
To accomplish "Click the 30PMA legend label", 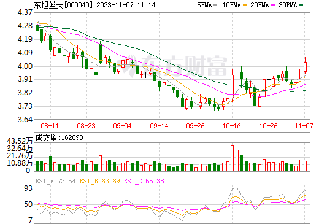I will click(288, 5).
